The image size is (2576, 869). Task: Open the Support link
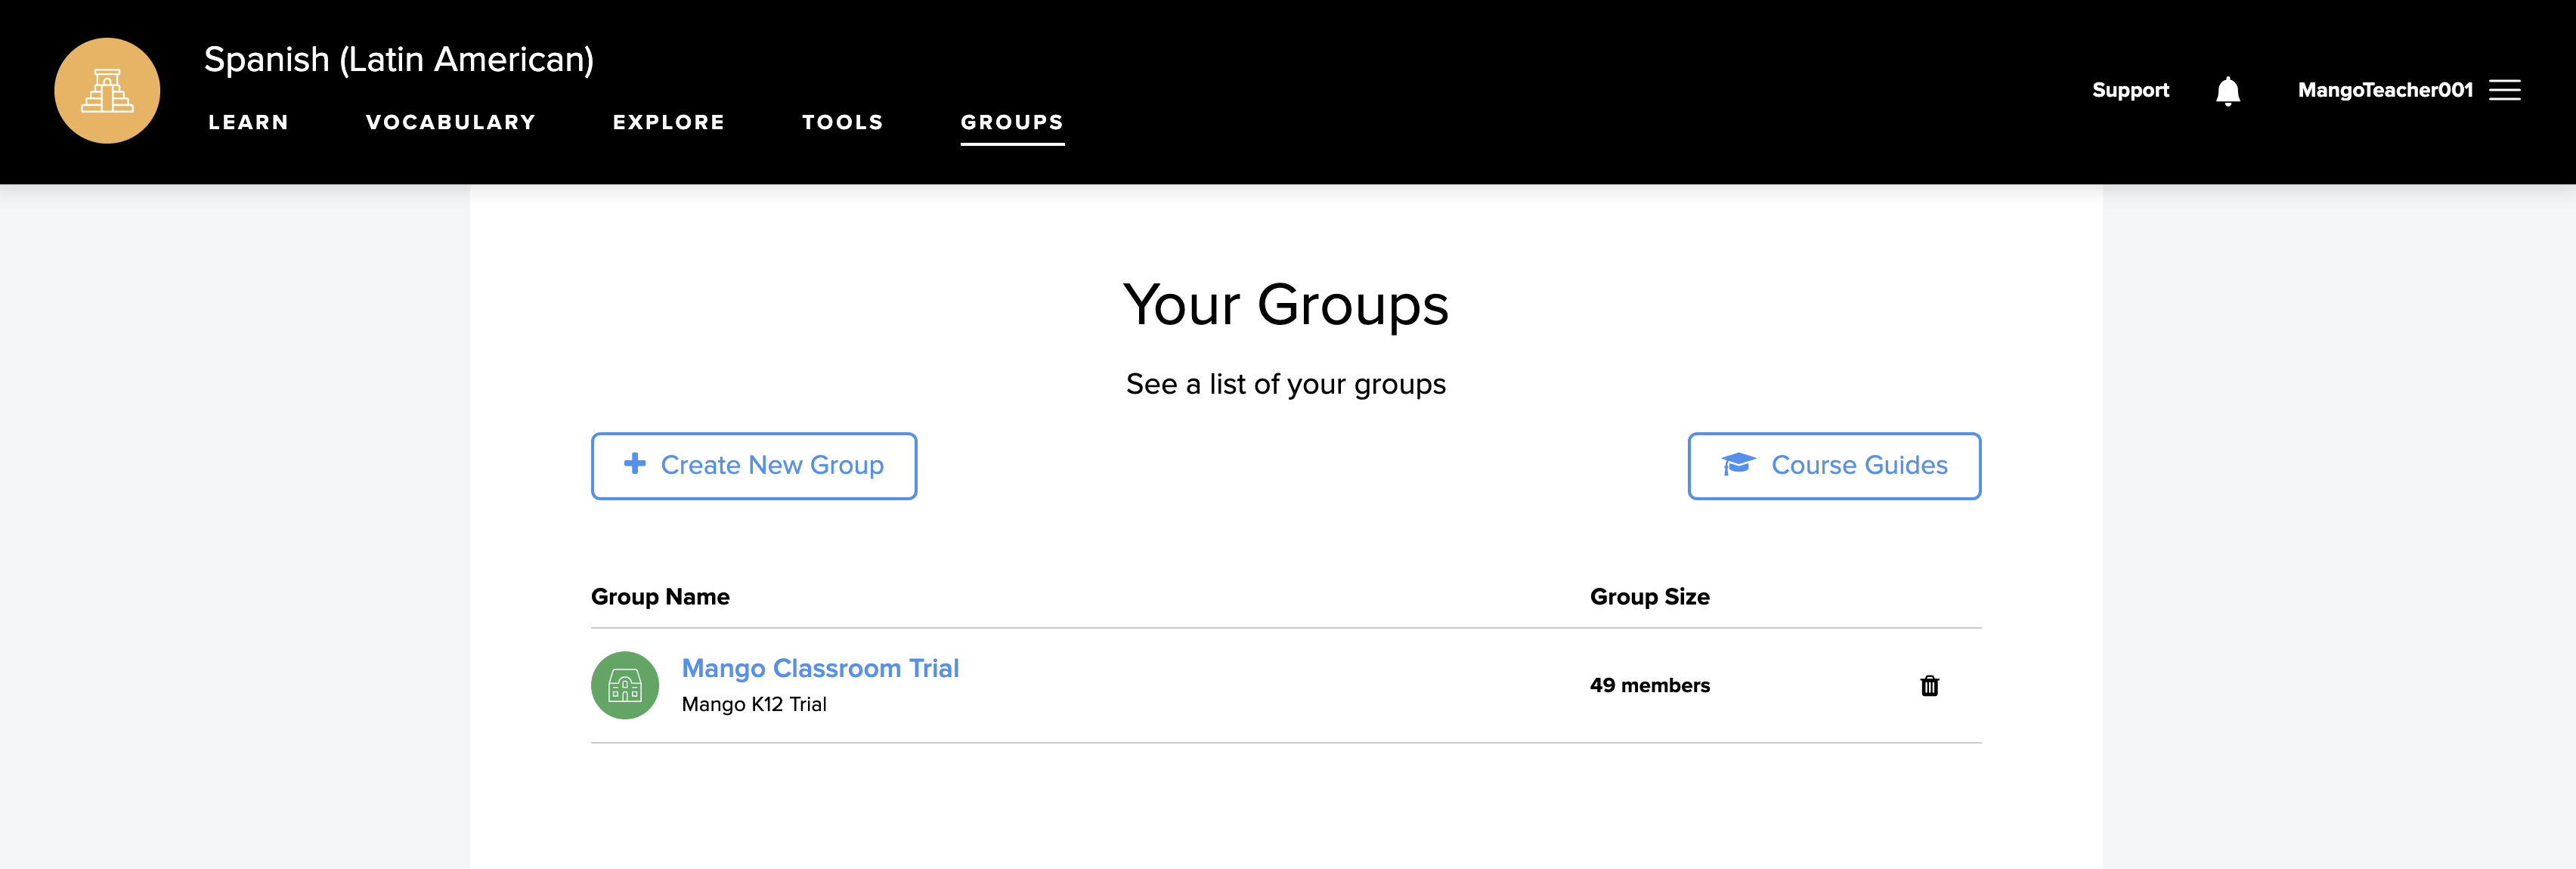click(2130, 90)
